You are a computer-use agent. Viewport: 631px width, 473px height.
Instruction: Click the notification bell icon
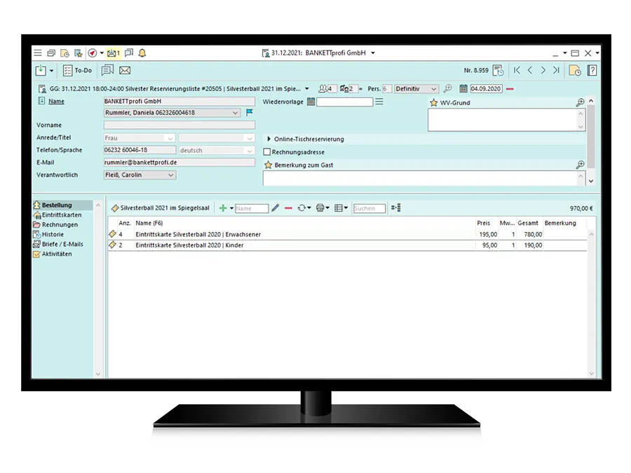(142, 53)
